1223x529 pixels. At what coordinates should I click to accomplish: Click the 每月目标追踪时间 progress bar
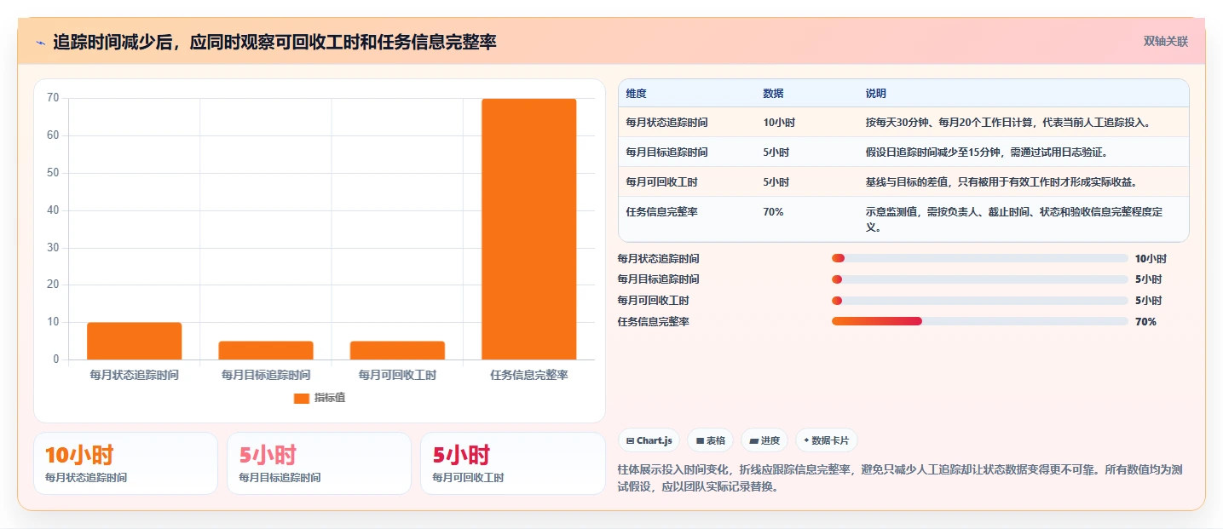pos(980,279)
